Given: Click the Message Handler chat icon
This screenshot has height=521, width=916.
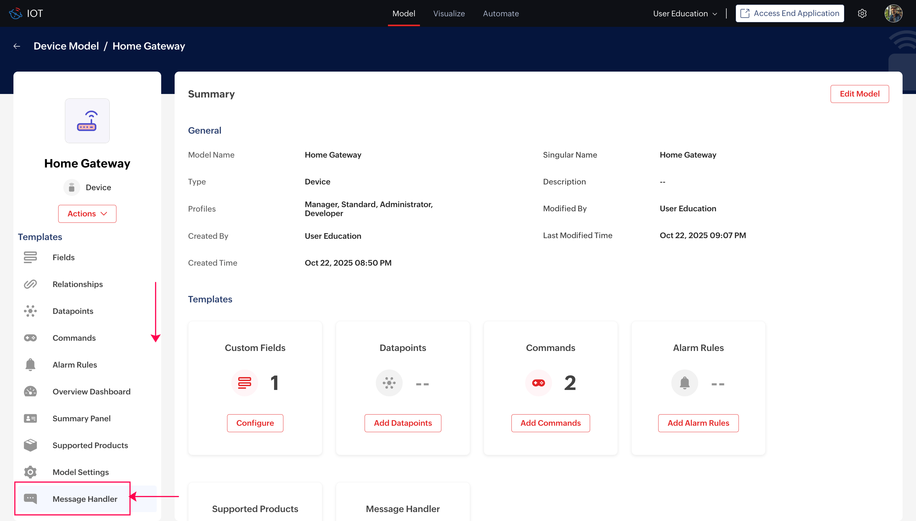Looking at the screenshot, I should [x=30, y=498].
